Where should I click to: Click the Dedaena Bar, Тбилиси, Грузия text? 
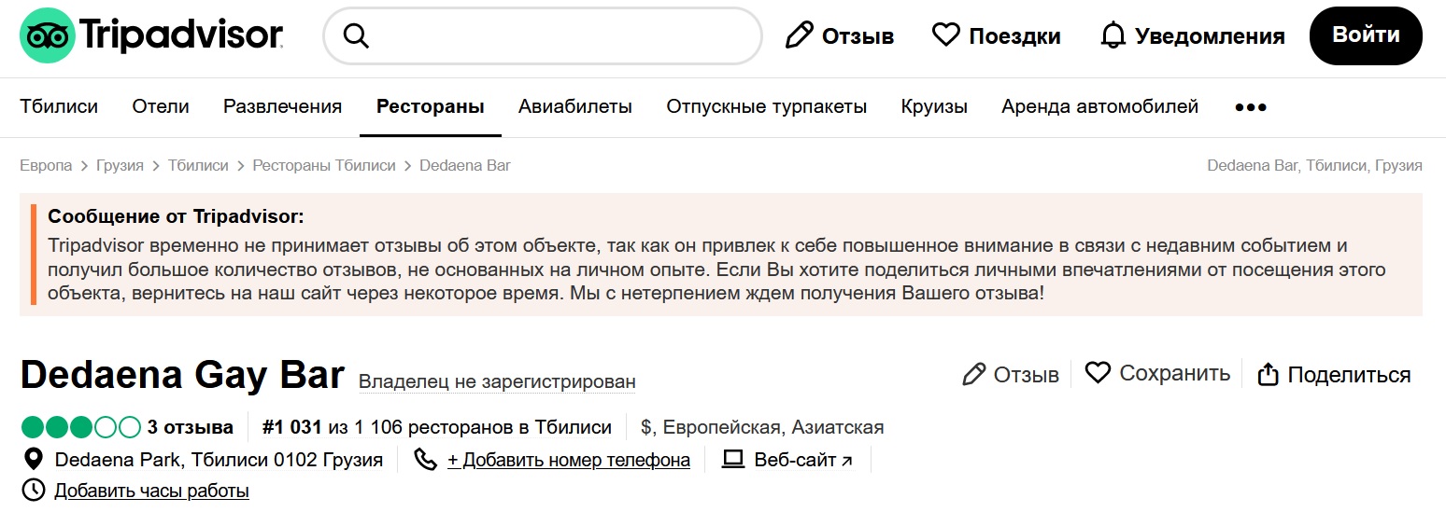pyautogui.click(x=1314, y=165)
